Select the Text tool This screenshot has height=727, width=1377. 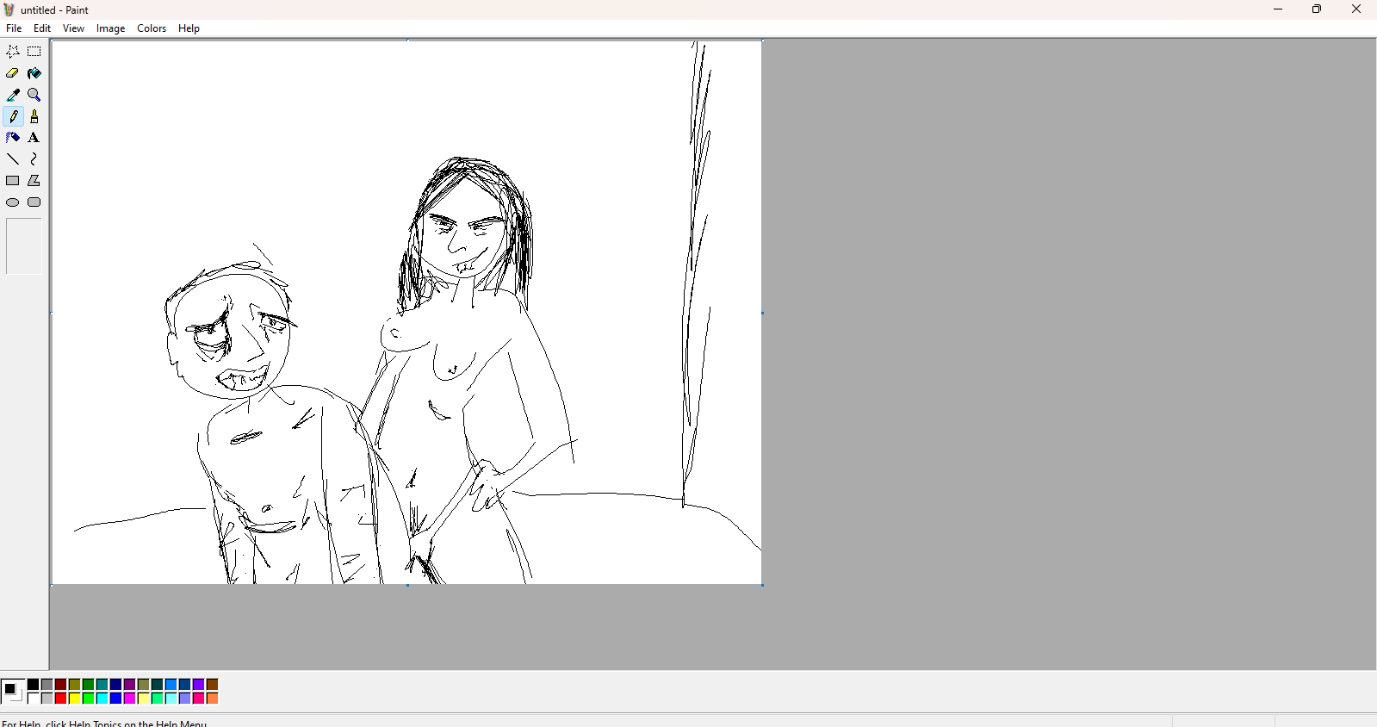[34, 138]
